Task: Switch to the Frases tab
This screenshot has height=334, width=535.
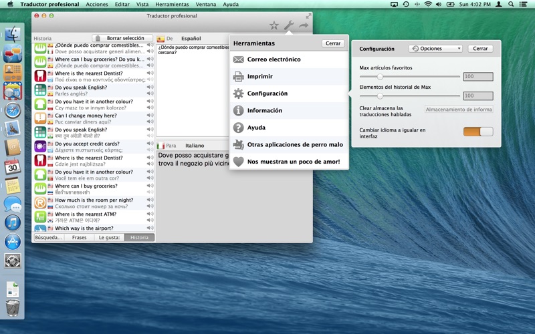Action: (x=79, y=237)
